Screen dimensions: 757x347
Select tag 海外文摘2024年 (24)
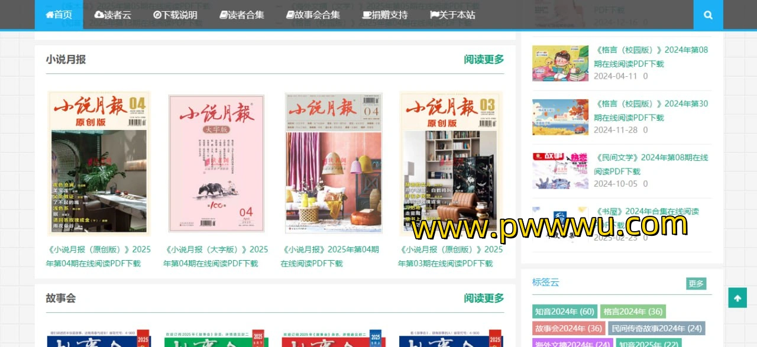tap(572, 343)
